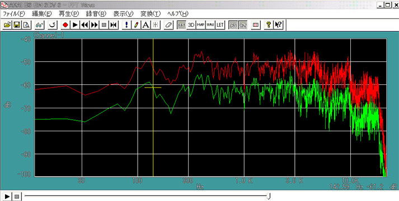Toggle the Ch1 channel display
The width and height of the screenshot is (399, 201).
233,25
